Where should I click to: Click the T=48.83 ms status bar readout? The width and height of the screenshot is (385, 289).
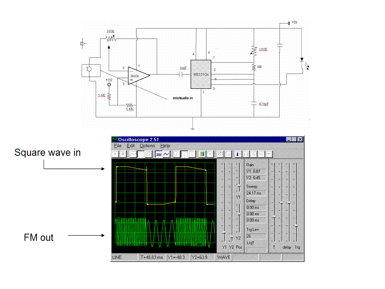coord(152,257)
